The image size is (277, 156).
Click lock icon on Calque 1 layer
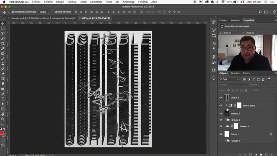pos(271,134)
